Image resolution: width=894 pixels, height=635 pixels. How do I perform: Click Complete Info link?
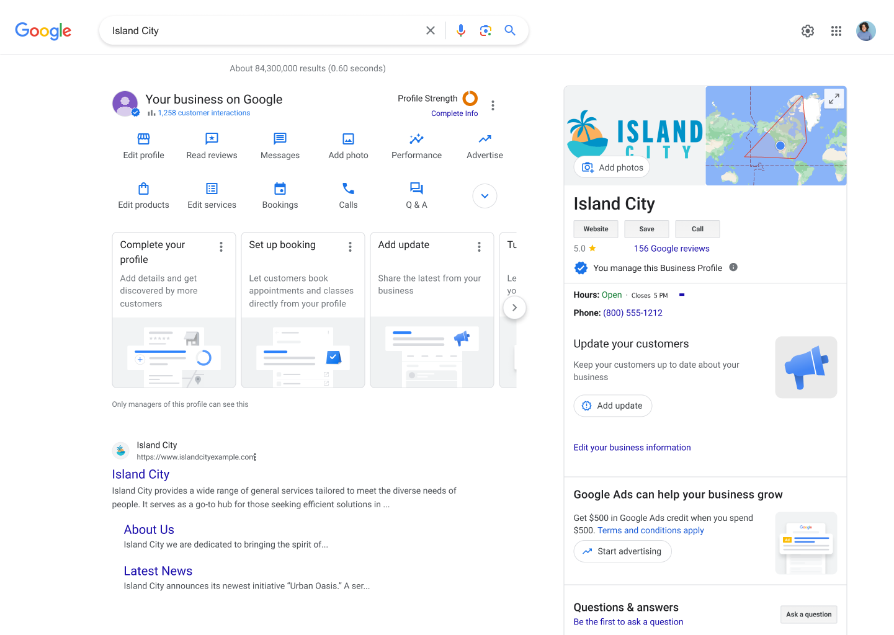tap(454, 113)
